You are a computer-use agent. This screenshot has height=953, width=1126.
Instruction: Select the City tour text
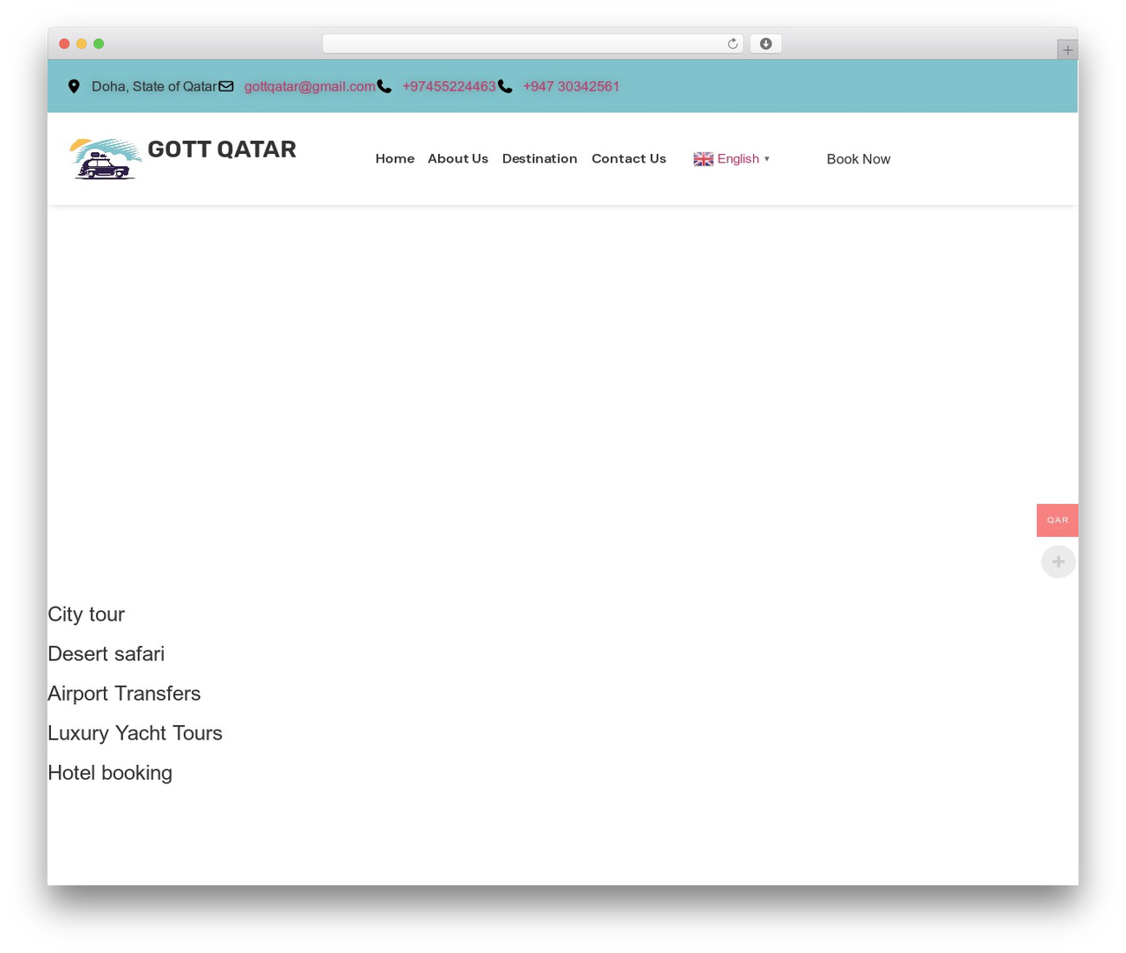[x=86, y=615]
